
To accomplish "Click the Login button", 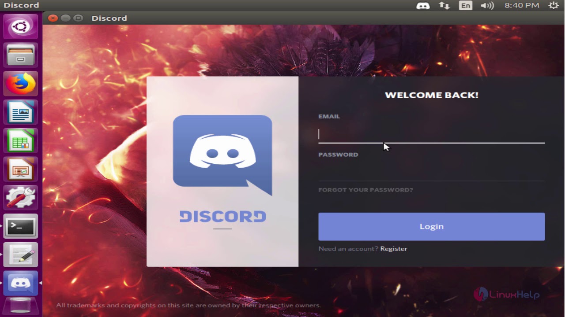I will pos(431,226).
